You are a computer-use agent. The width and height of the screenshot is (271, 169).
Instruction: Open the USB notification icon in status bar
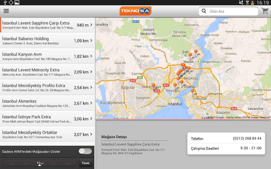[5, 2]
